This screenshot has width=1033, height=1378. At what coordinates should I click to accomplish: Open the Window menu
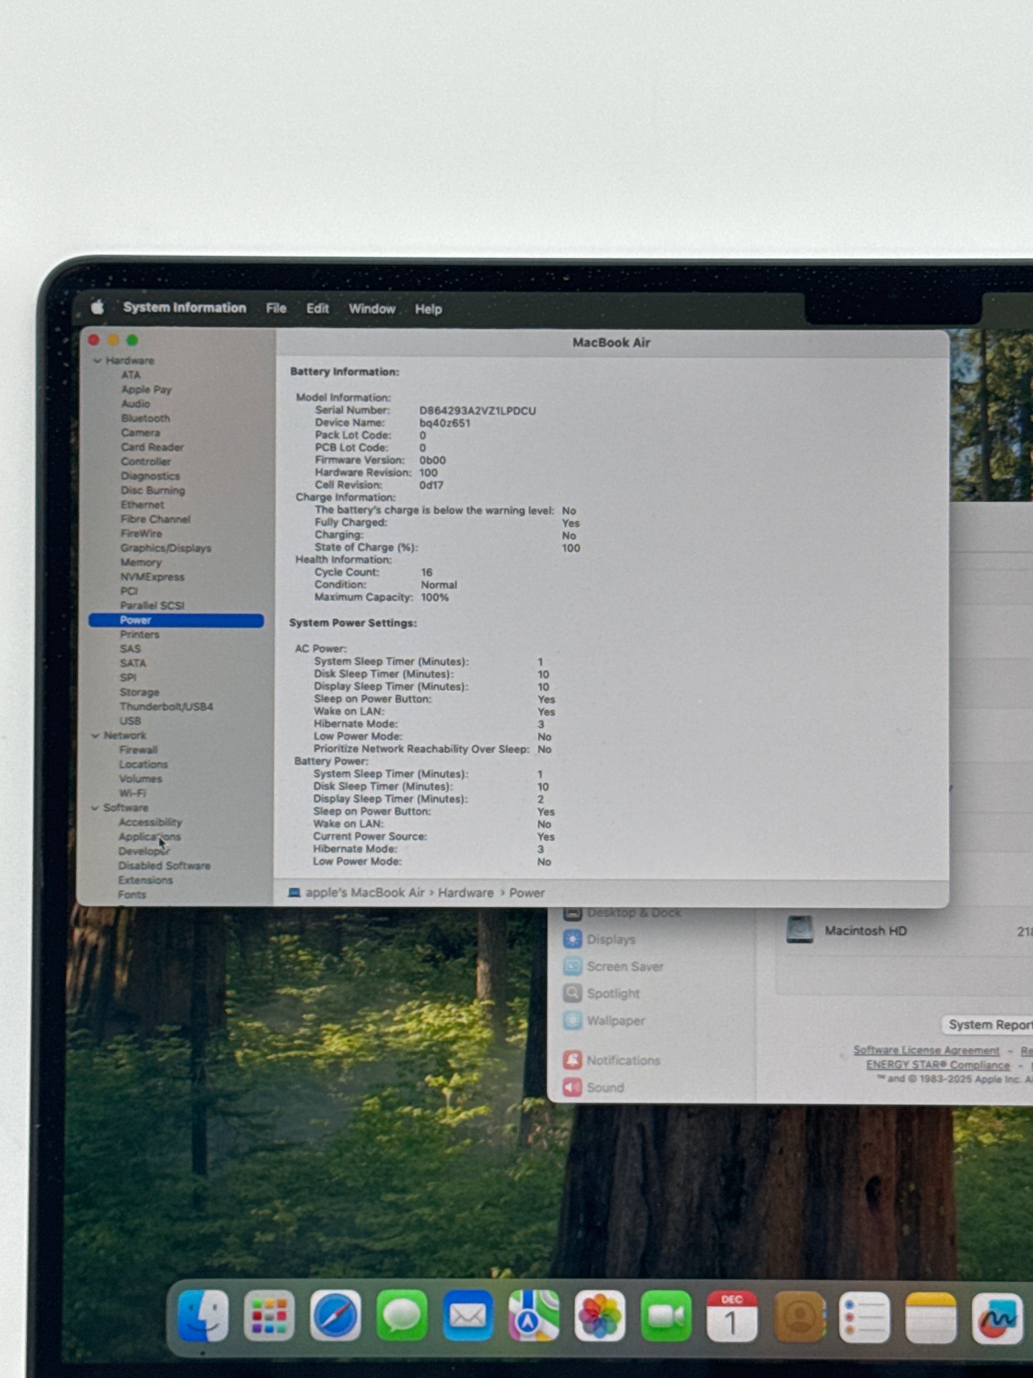372,309
